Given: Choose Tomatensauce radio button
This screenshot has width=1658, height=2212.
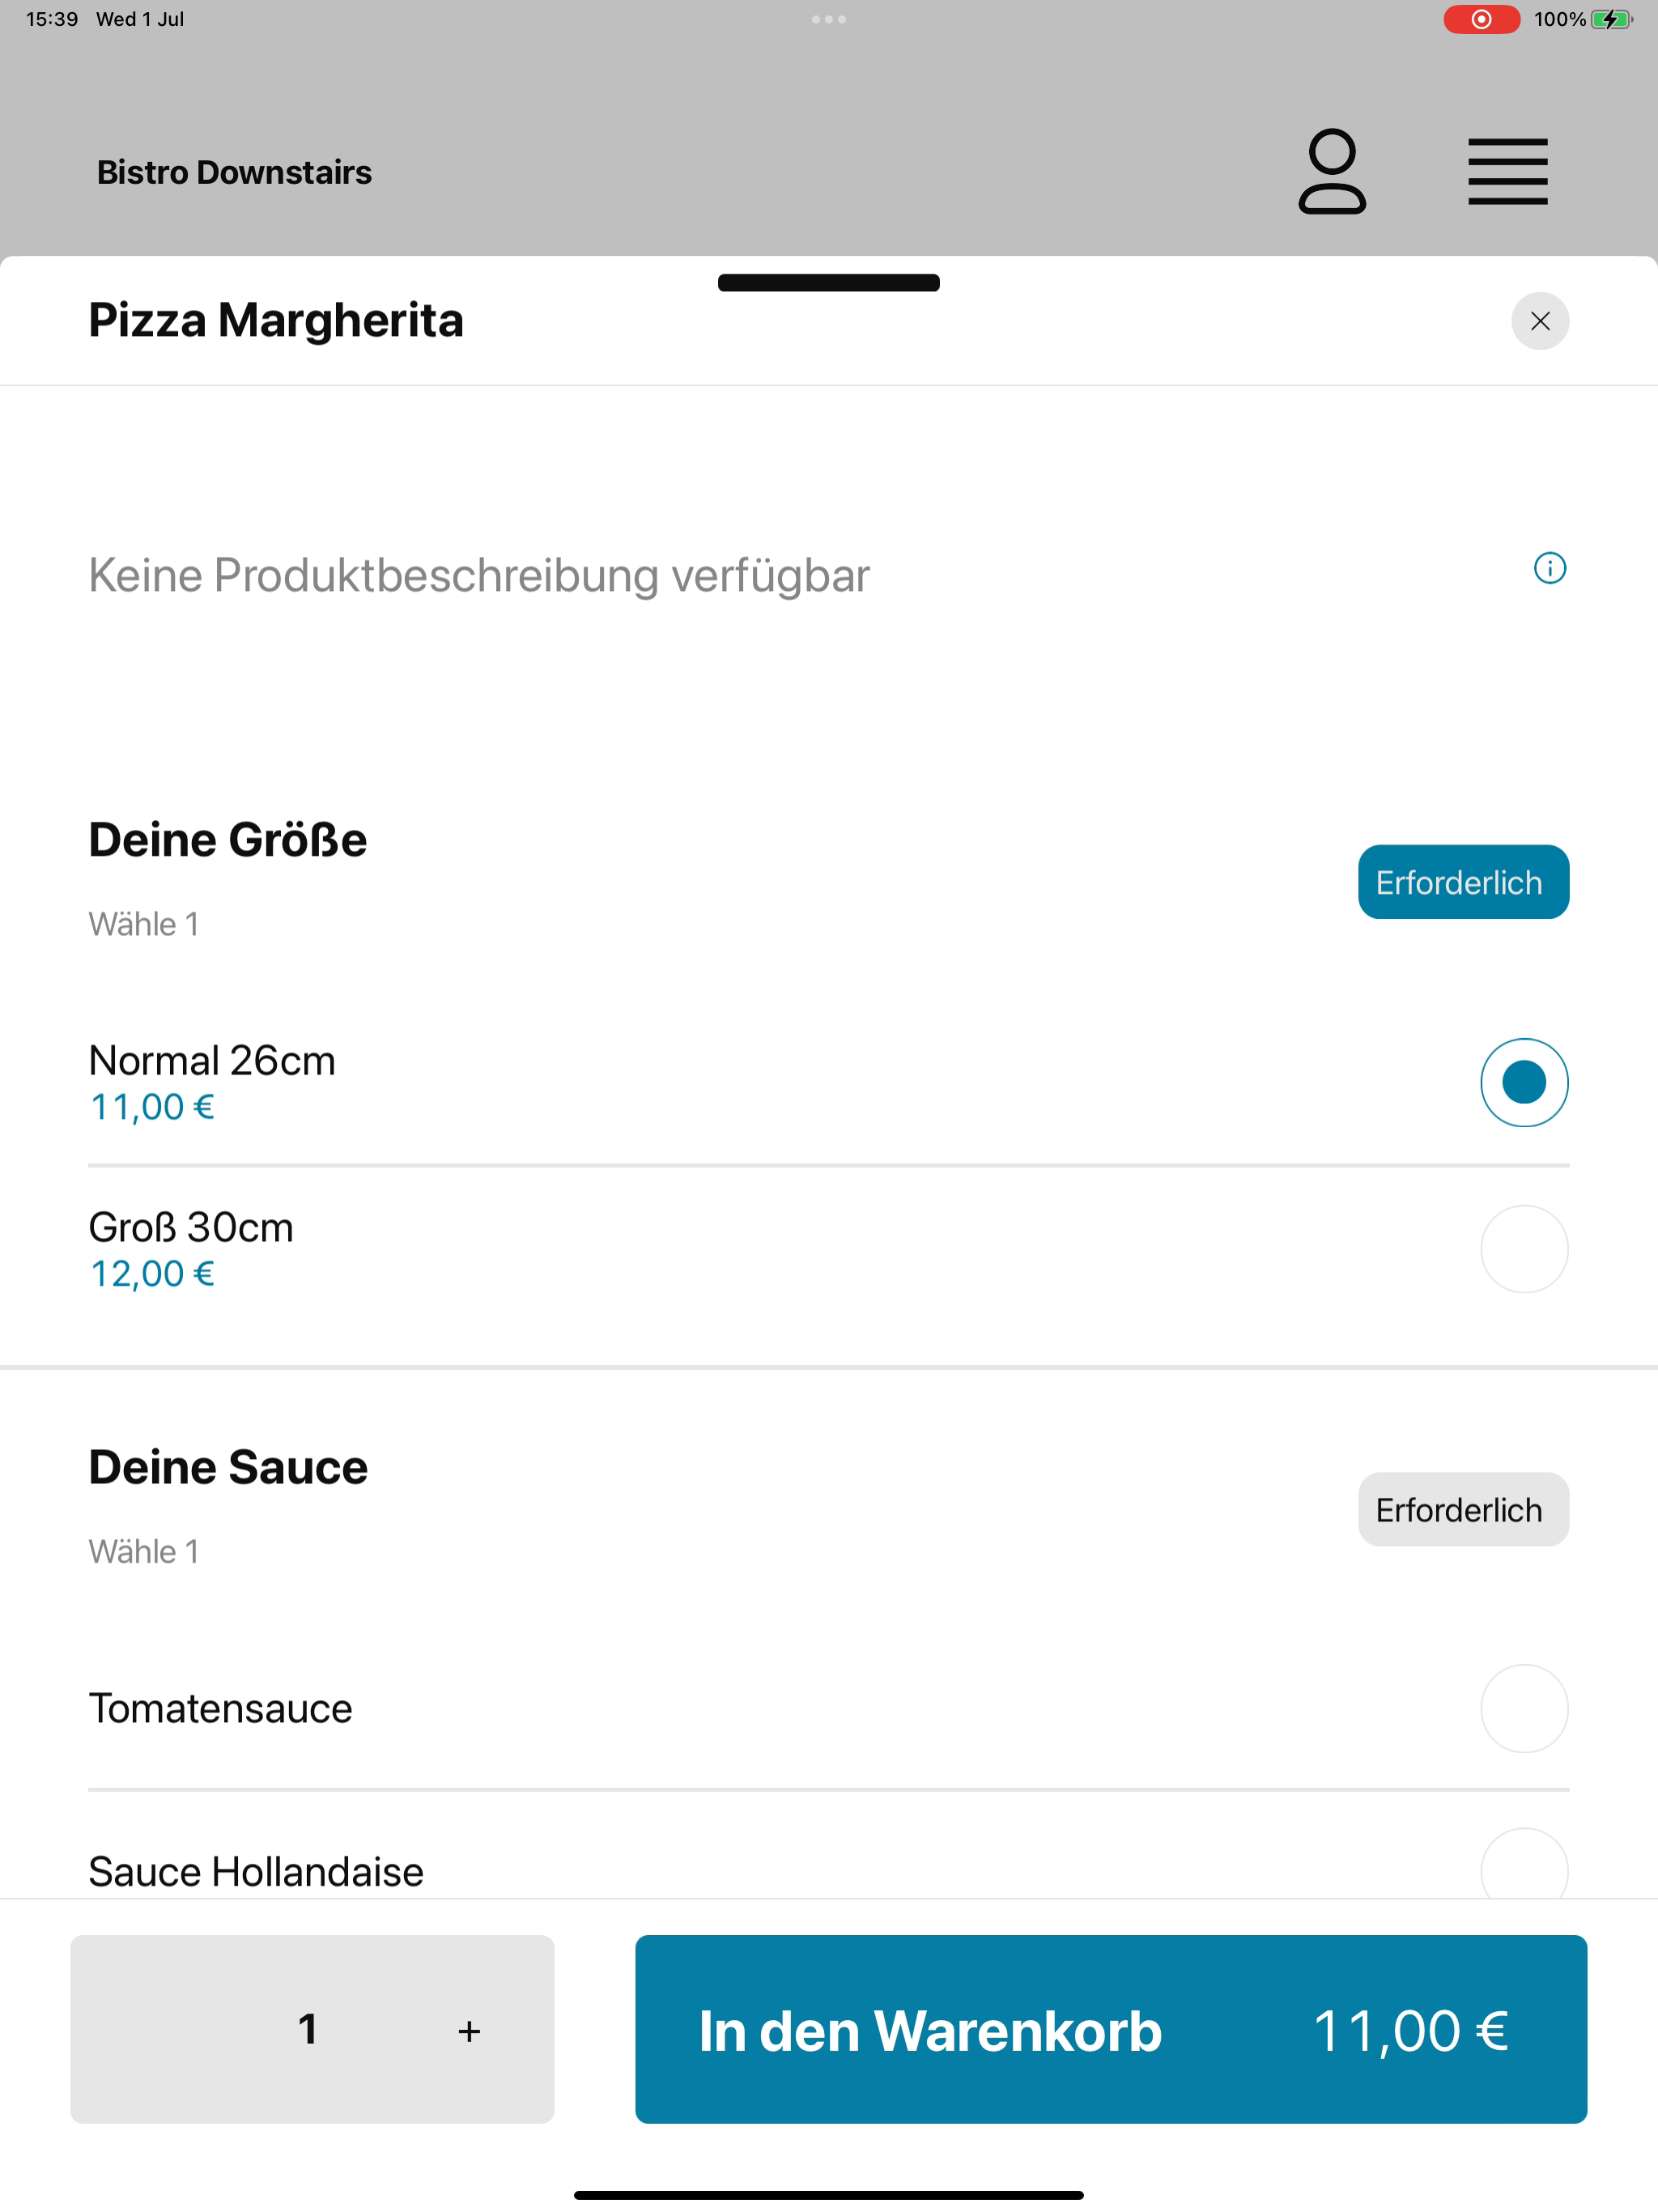Looking at the screenshot, I should pos(1524,1708).
